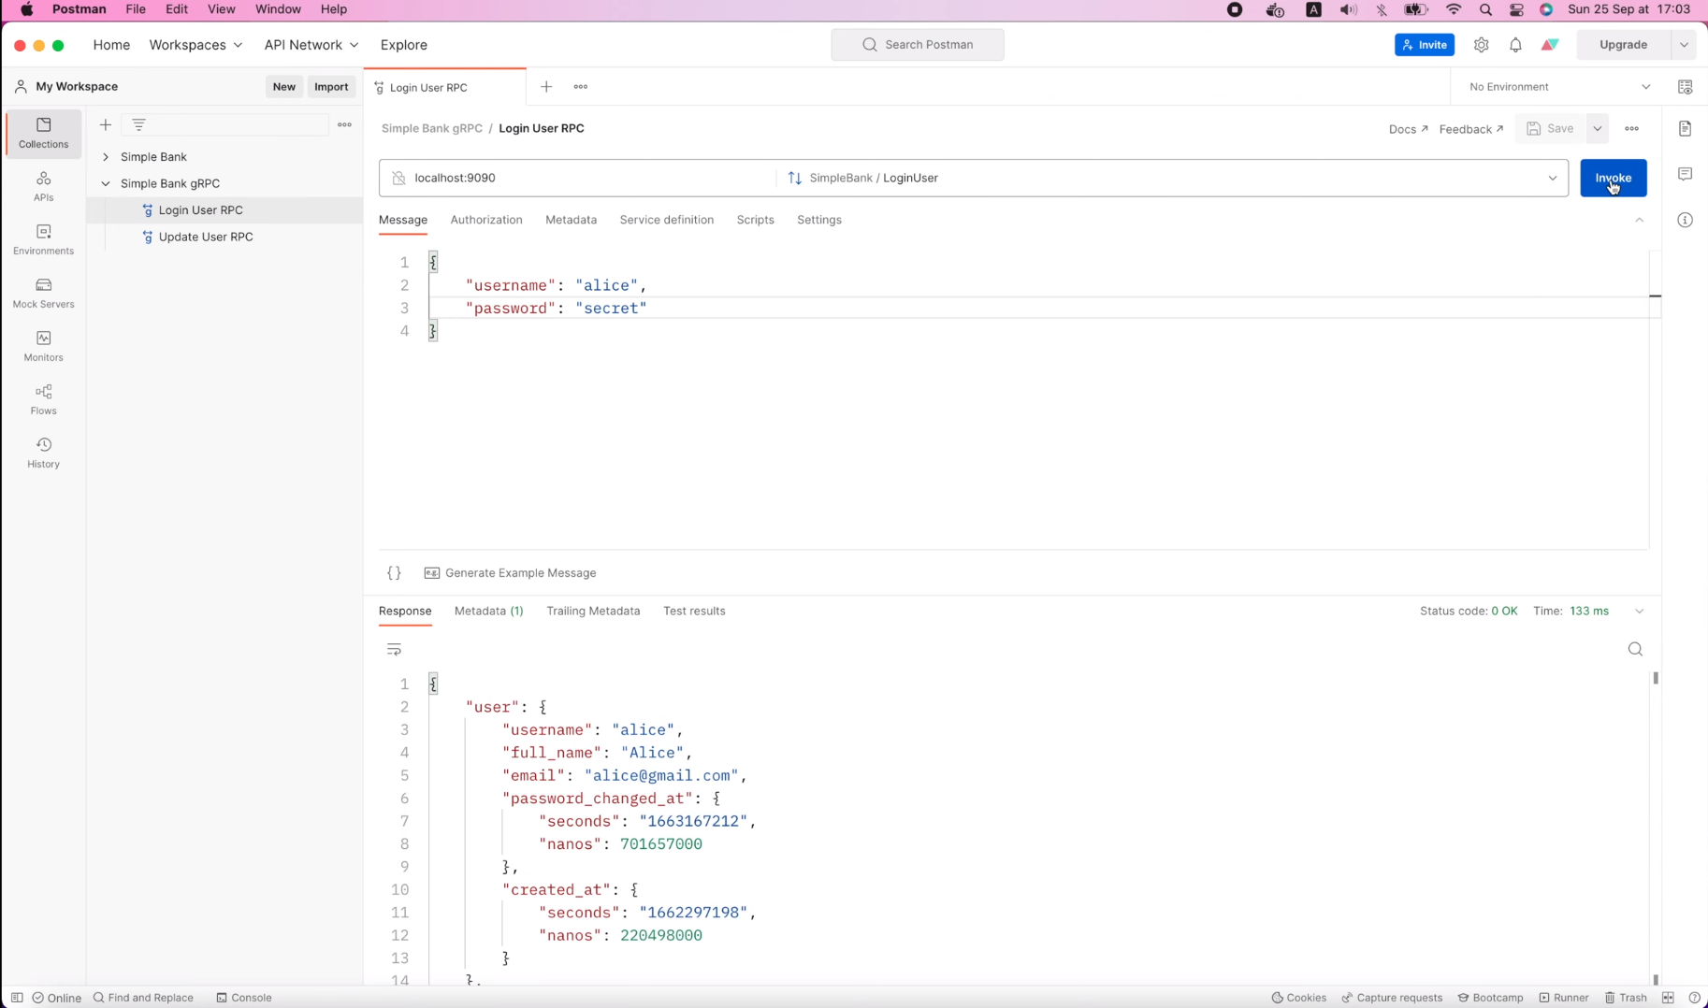
Task: Open the Feedback link
Action: click(1471, 129)
